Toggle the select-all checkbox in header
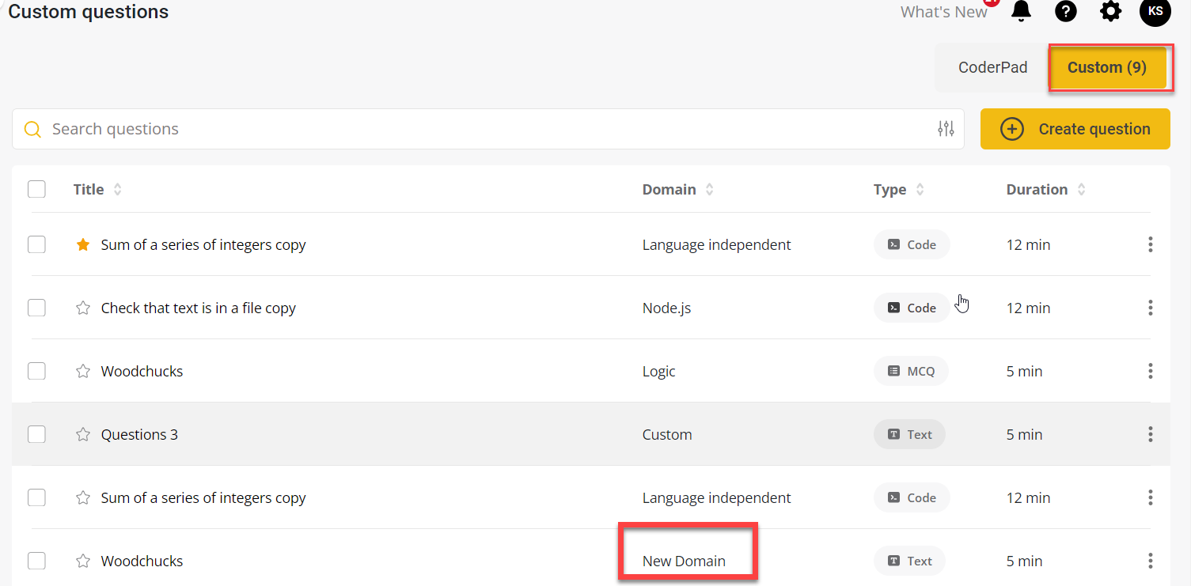The image size is (1191, 586). pos(36,189)
